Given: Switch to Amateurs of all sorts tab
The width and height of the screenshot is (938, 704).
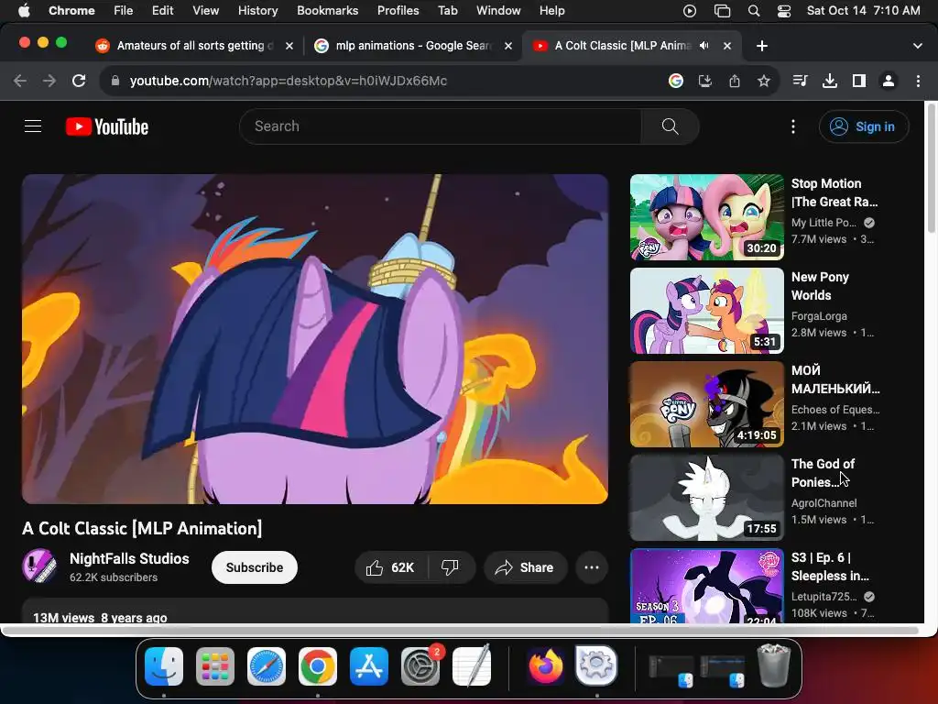Looking at the screenshot, I should tap(194, 46).
